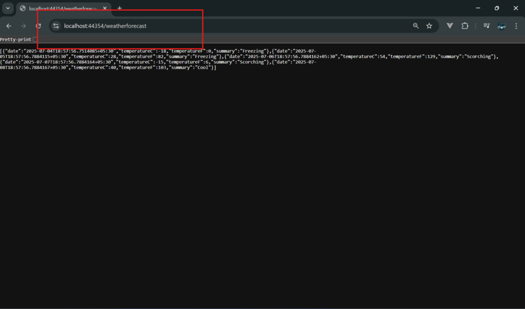Bookmark the page with the star toggle
This screenshot has width=525, height=309.
(x=429, y=26)
